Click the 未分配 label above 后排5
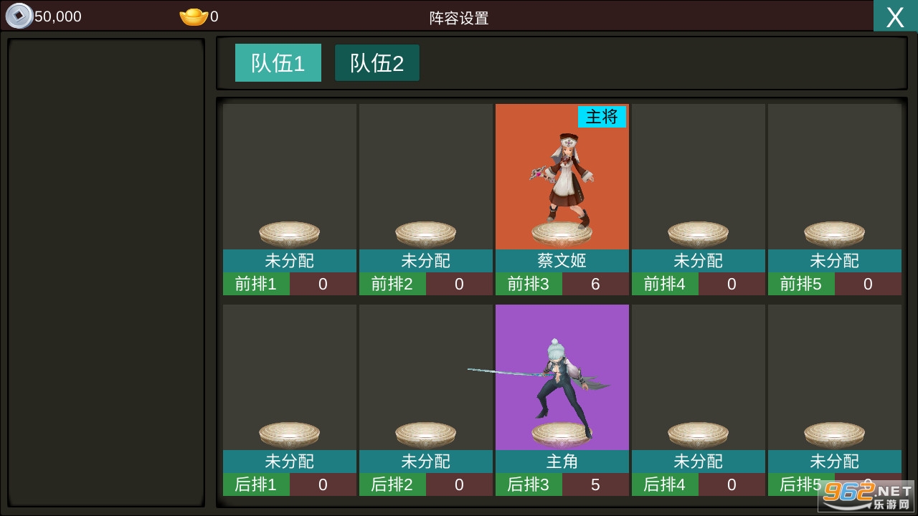The image size is (918, 516). coord(835,462)
